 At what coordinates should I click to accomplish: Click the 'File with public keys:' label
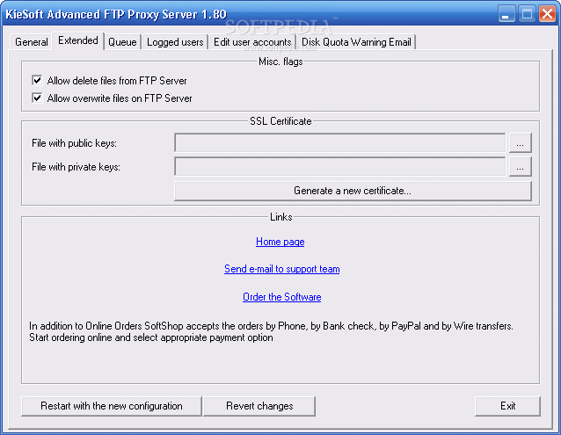click(x=74, y=143)
